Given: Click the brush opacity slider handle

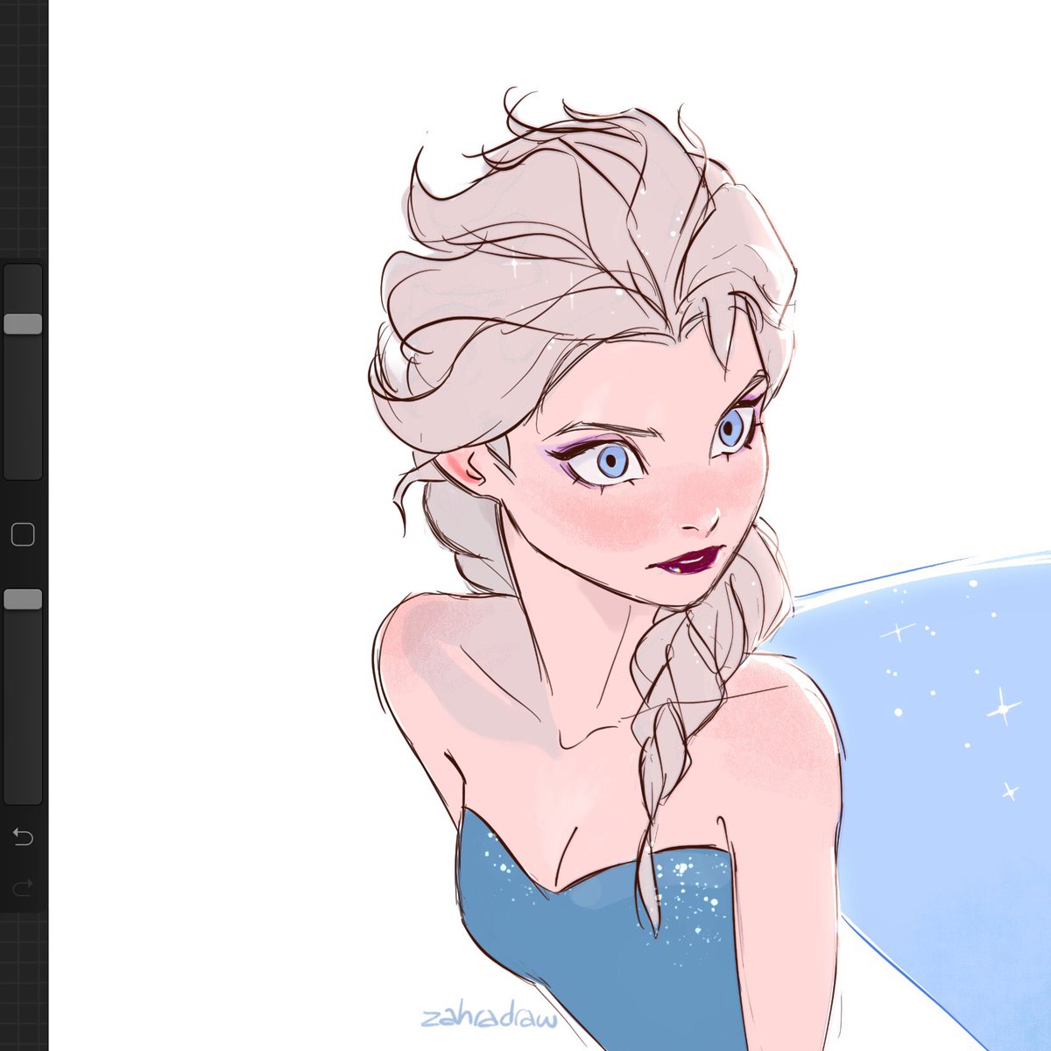Looking at the screenshot, I should 23,599.
